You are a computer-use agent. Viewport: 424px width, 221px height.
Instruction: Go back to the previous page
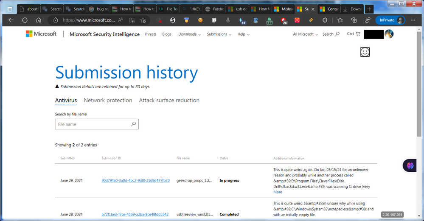pyautogui.click(x=11, y=20)
